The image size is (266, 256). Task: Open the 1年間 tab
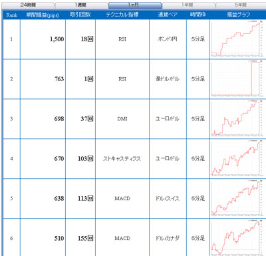(188, 5)
